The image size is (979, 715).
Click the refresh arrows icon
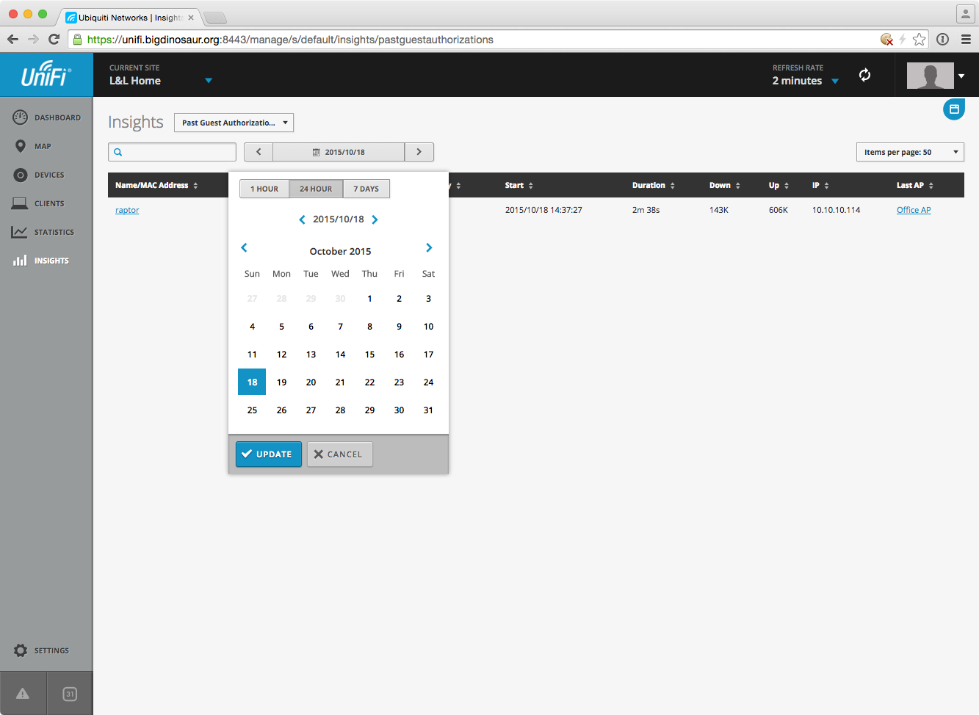click(x=864, y=75)
